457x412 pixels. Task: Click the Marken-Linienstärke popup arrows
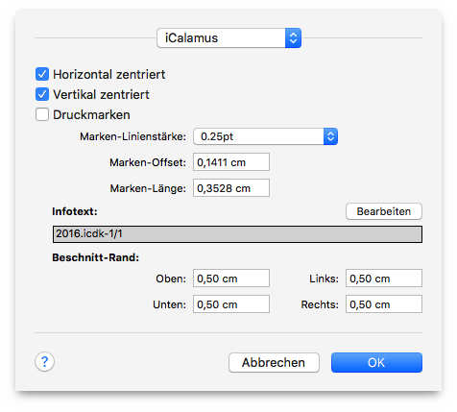pos(330,136)
